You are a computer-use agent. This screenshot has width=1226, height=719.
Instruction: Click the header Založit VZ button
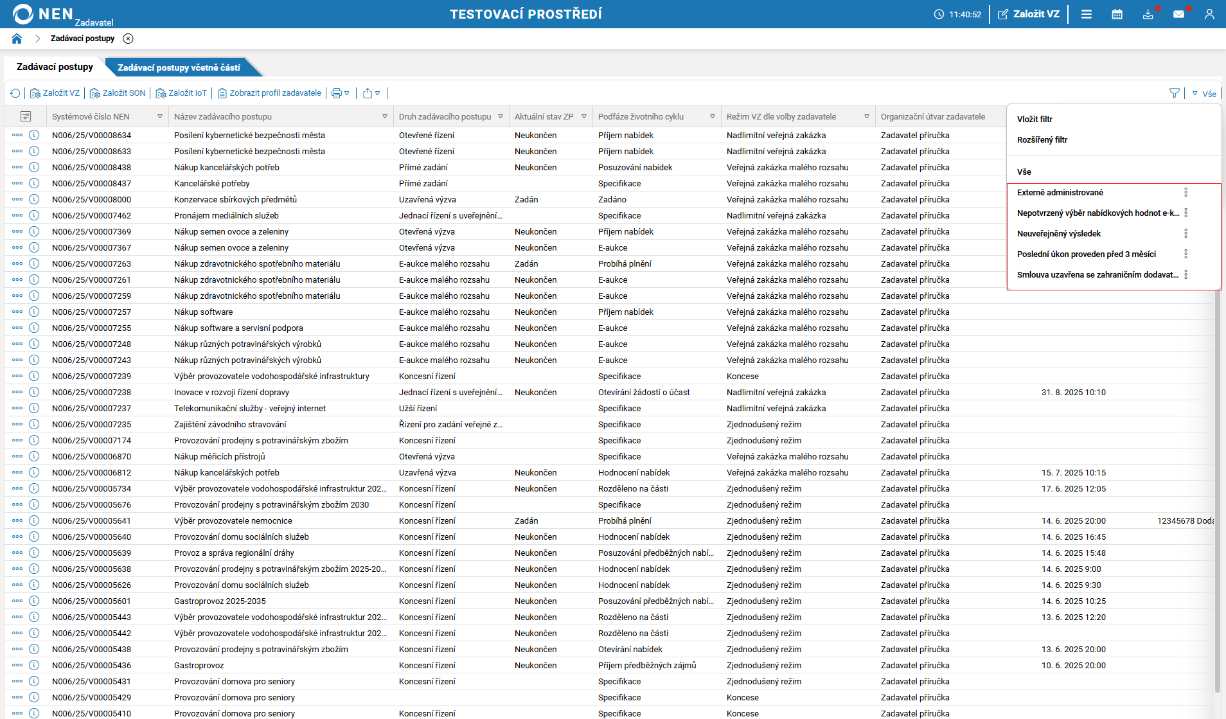[1029, 14]
